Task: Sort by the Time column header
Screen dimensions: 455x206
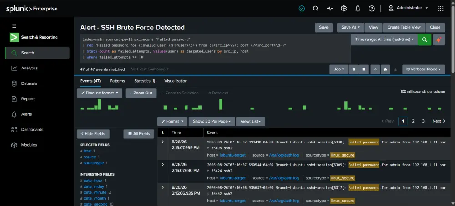Action: [x=176, y=132]
